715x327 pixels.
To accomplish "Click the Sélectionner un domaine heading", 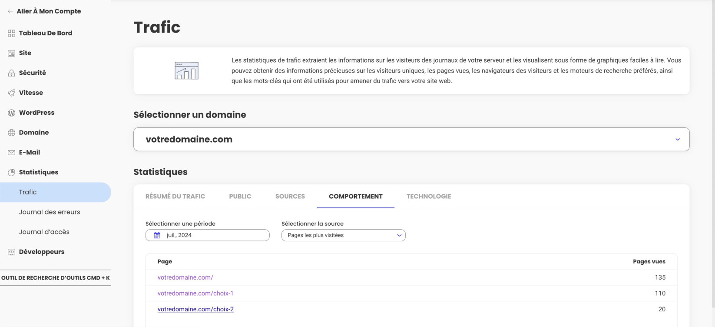I will (190, 115).
